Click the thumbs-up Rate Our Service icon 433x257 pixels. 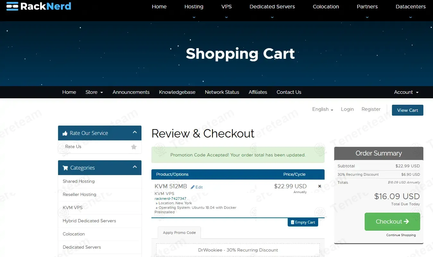click(65, 133)
